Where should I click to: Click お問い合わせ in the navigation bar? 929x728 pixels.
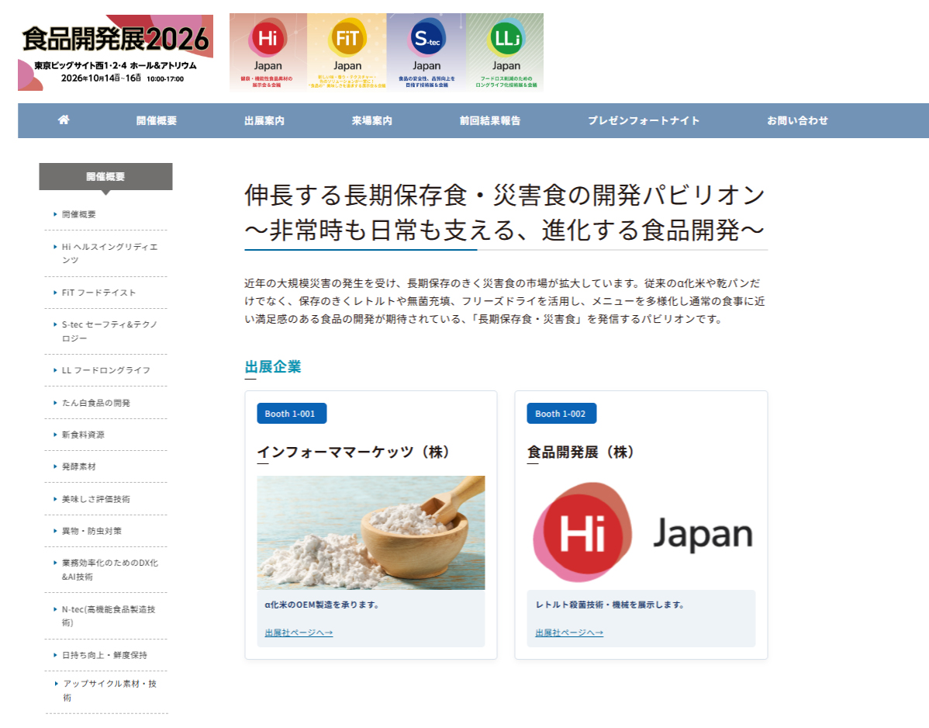[x=797, y=120]
